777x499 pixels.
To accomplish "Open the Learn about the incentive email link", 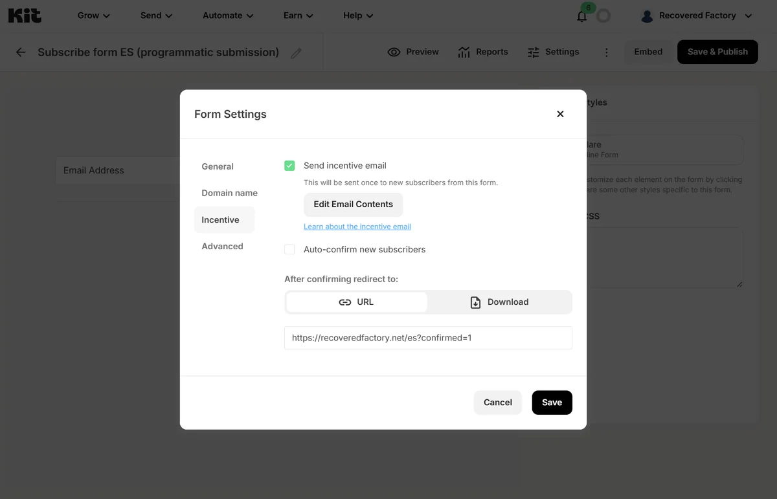I will tap(357, 226).
